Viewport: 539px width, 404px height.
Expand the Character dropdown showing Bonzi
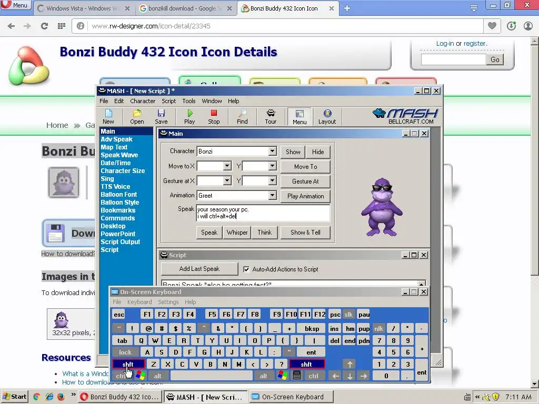(272, 151)
